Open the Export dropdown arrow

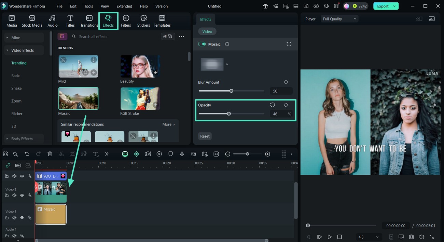[394, 6]
